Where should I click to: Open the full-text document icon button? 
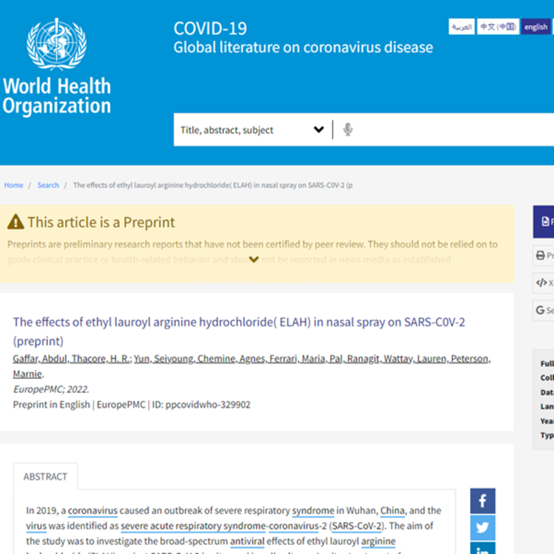(x=545, y=222)
